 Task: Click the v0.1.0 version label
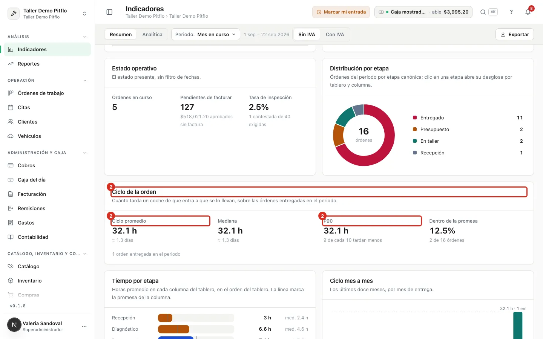18,306
